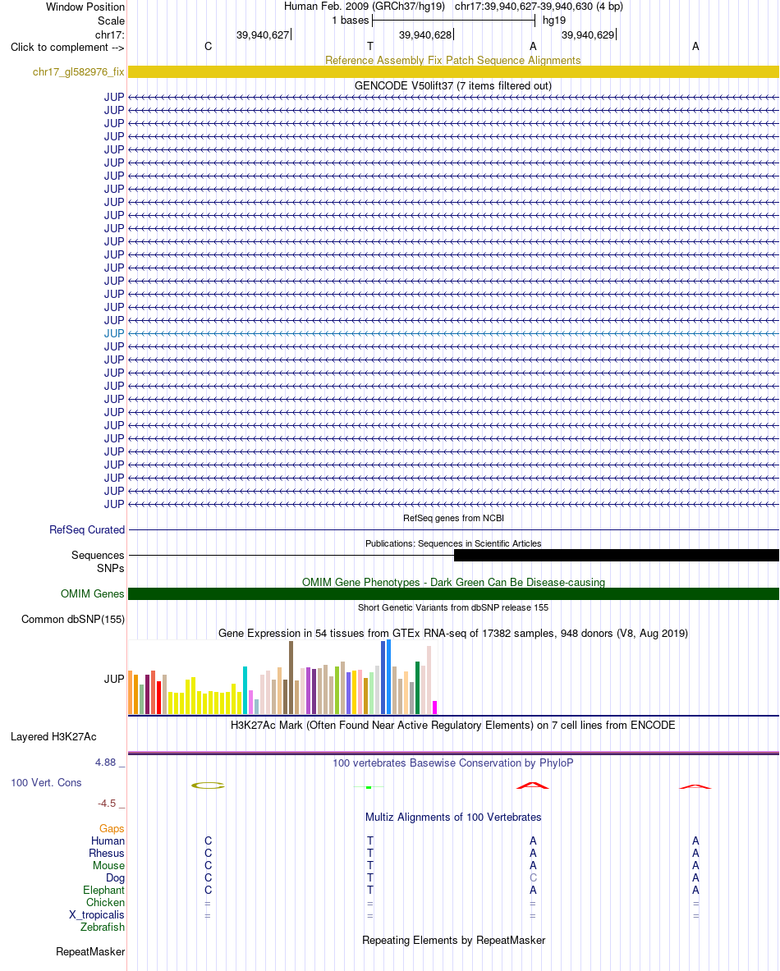Click the RepeatMasker track label
The height and width of the screenshot is (971, 780).
coord(90,952)
